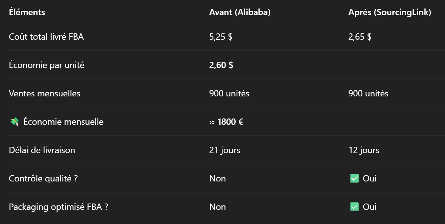Click the ≈ 1800 € monthly savings value
Image resolution: width=445 pixels, height=224 pixels.
point(226,122)
